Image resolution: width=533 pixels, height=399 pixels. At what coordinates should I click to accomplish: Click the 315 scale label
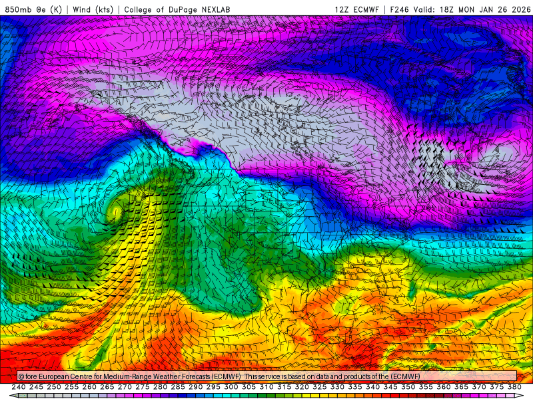click(284, 387)
